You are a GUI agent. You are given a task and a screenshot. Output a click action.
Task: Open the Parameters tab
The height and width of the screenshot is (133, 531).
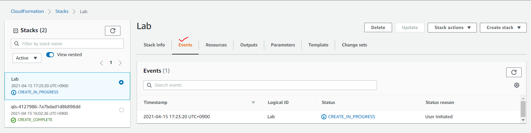click(283, 45)
